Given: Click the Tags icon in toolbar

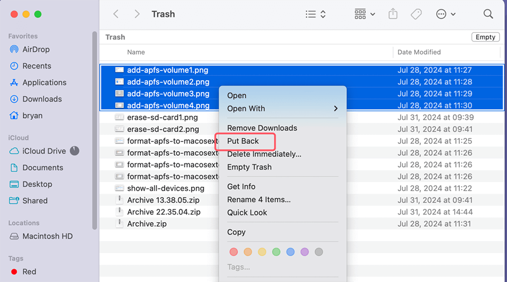Looking at the screenshot, I should click(x=416, y=14).
